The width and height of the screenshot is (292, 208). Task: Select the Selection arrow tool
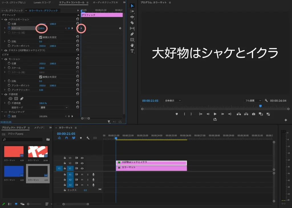coord(132,6)
